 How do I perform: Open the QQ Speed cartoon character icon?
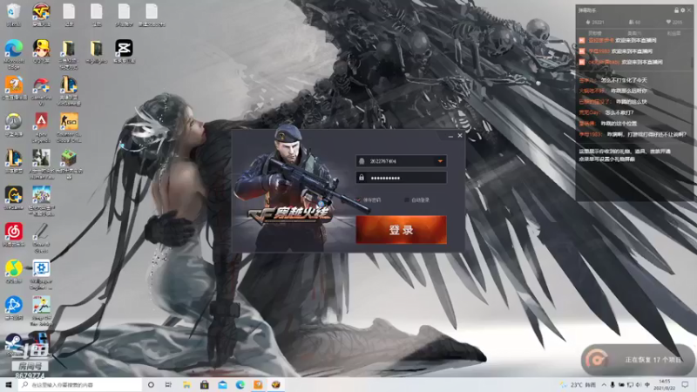point(41,49)
